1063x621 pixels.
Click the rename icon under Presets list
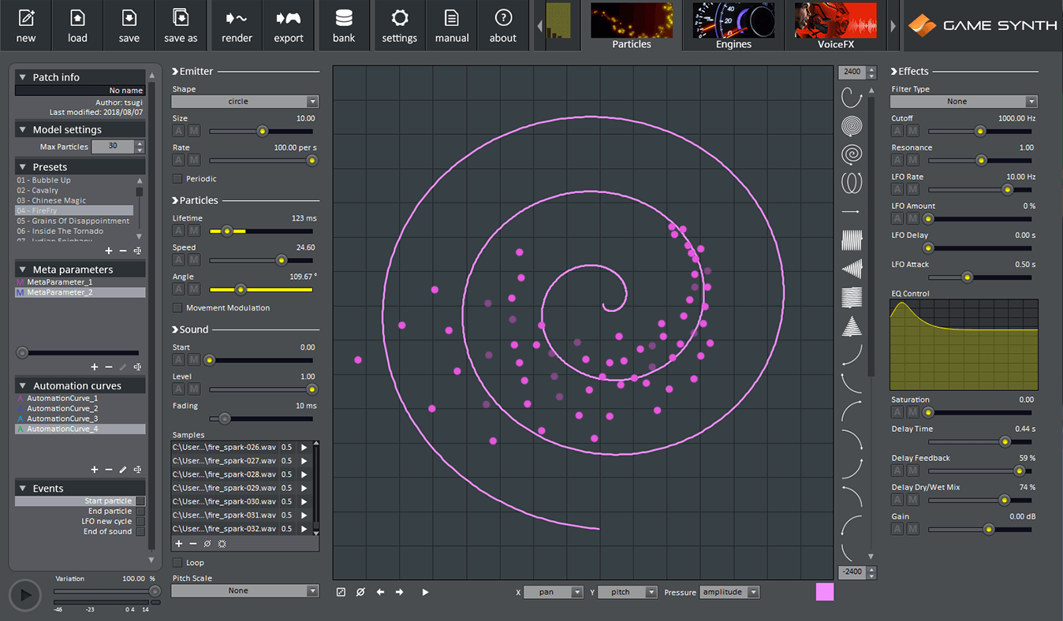(137, 251)
